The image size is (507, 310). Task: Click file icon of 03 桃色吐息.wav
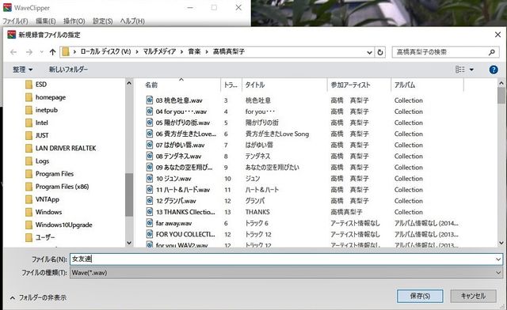pyautogui.click(x=150, y=100)
